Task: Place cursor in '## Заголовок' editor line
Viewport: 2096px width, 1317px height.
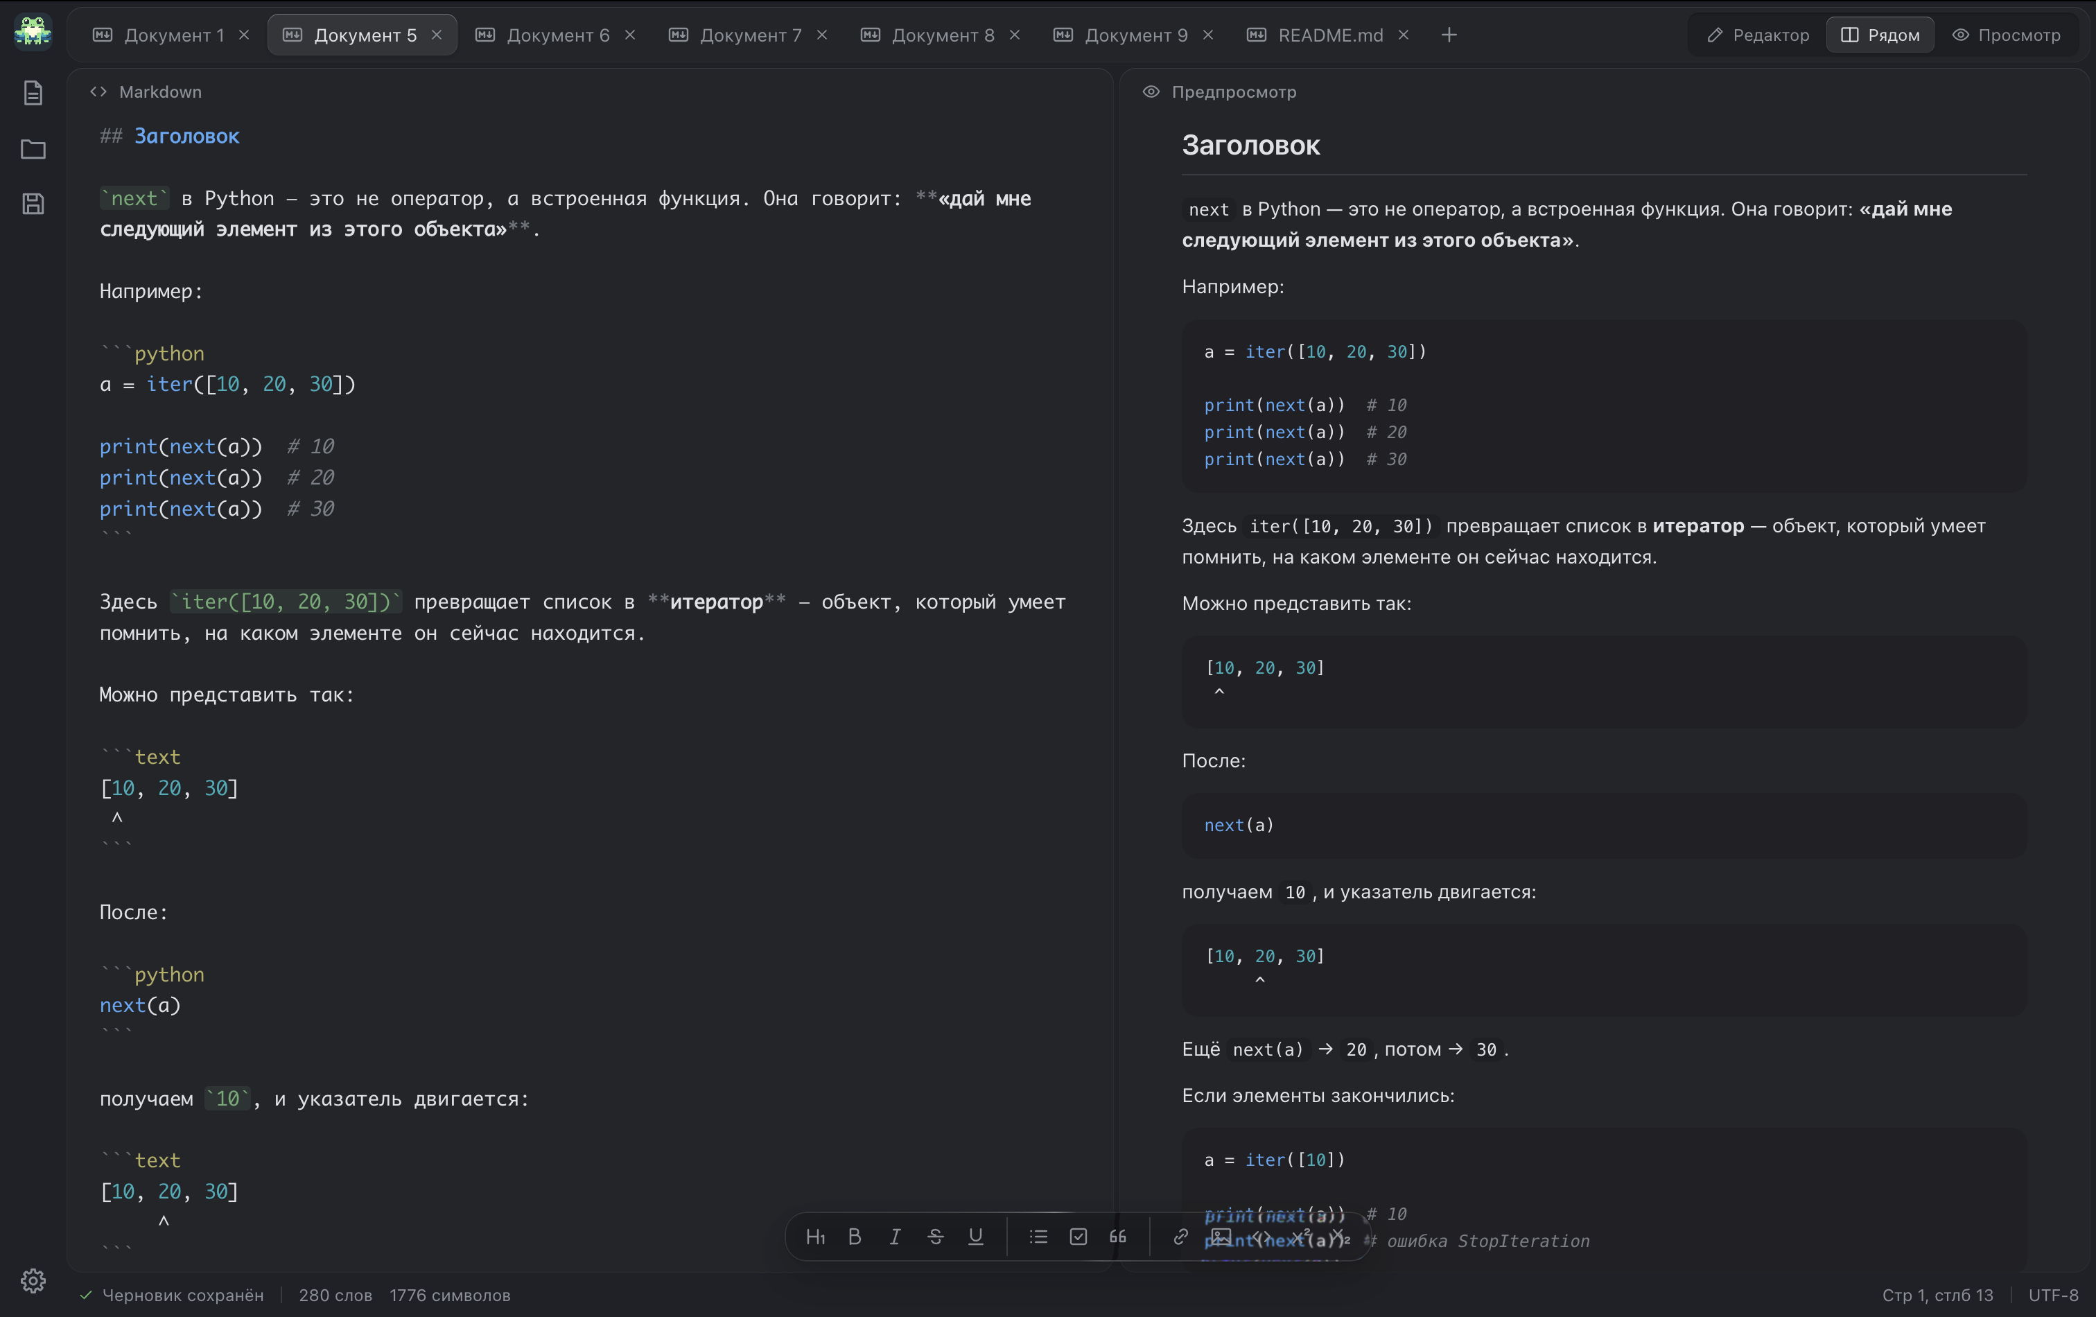Action: pos(170,136)
